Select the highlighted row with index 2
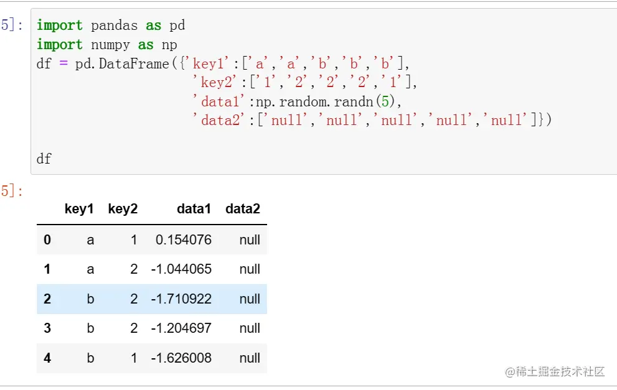This screenshot has height=390, width=617. tap(152, 299)
